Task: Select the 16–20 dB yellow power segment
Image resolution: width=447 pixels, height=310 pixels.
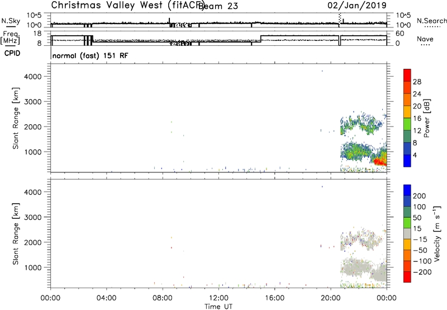Action: click(407, 112)
